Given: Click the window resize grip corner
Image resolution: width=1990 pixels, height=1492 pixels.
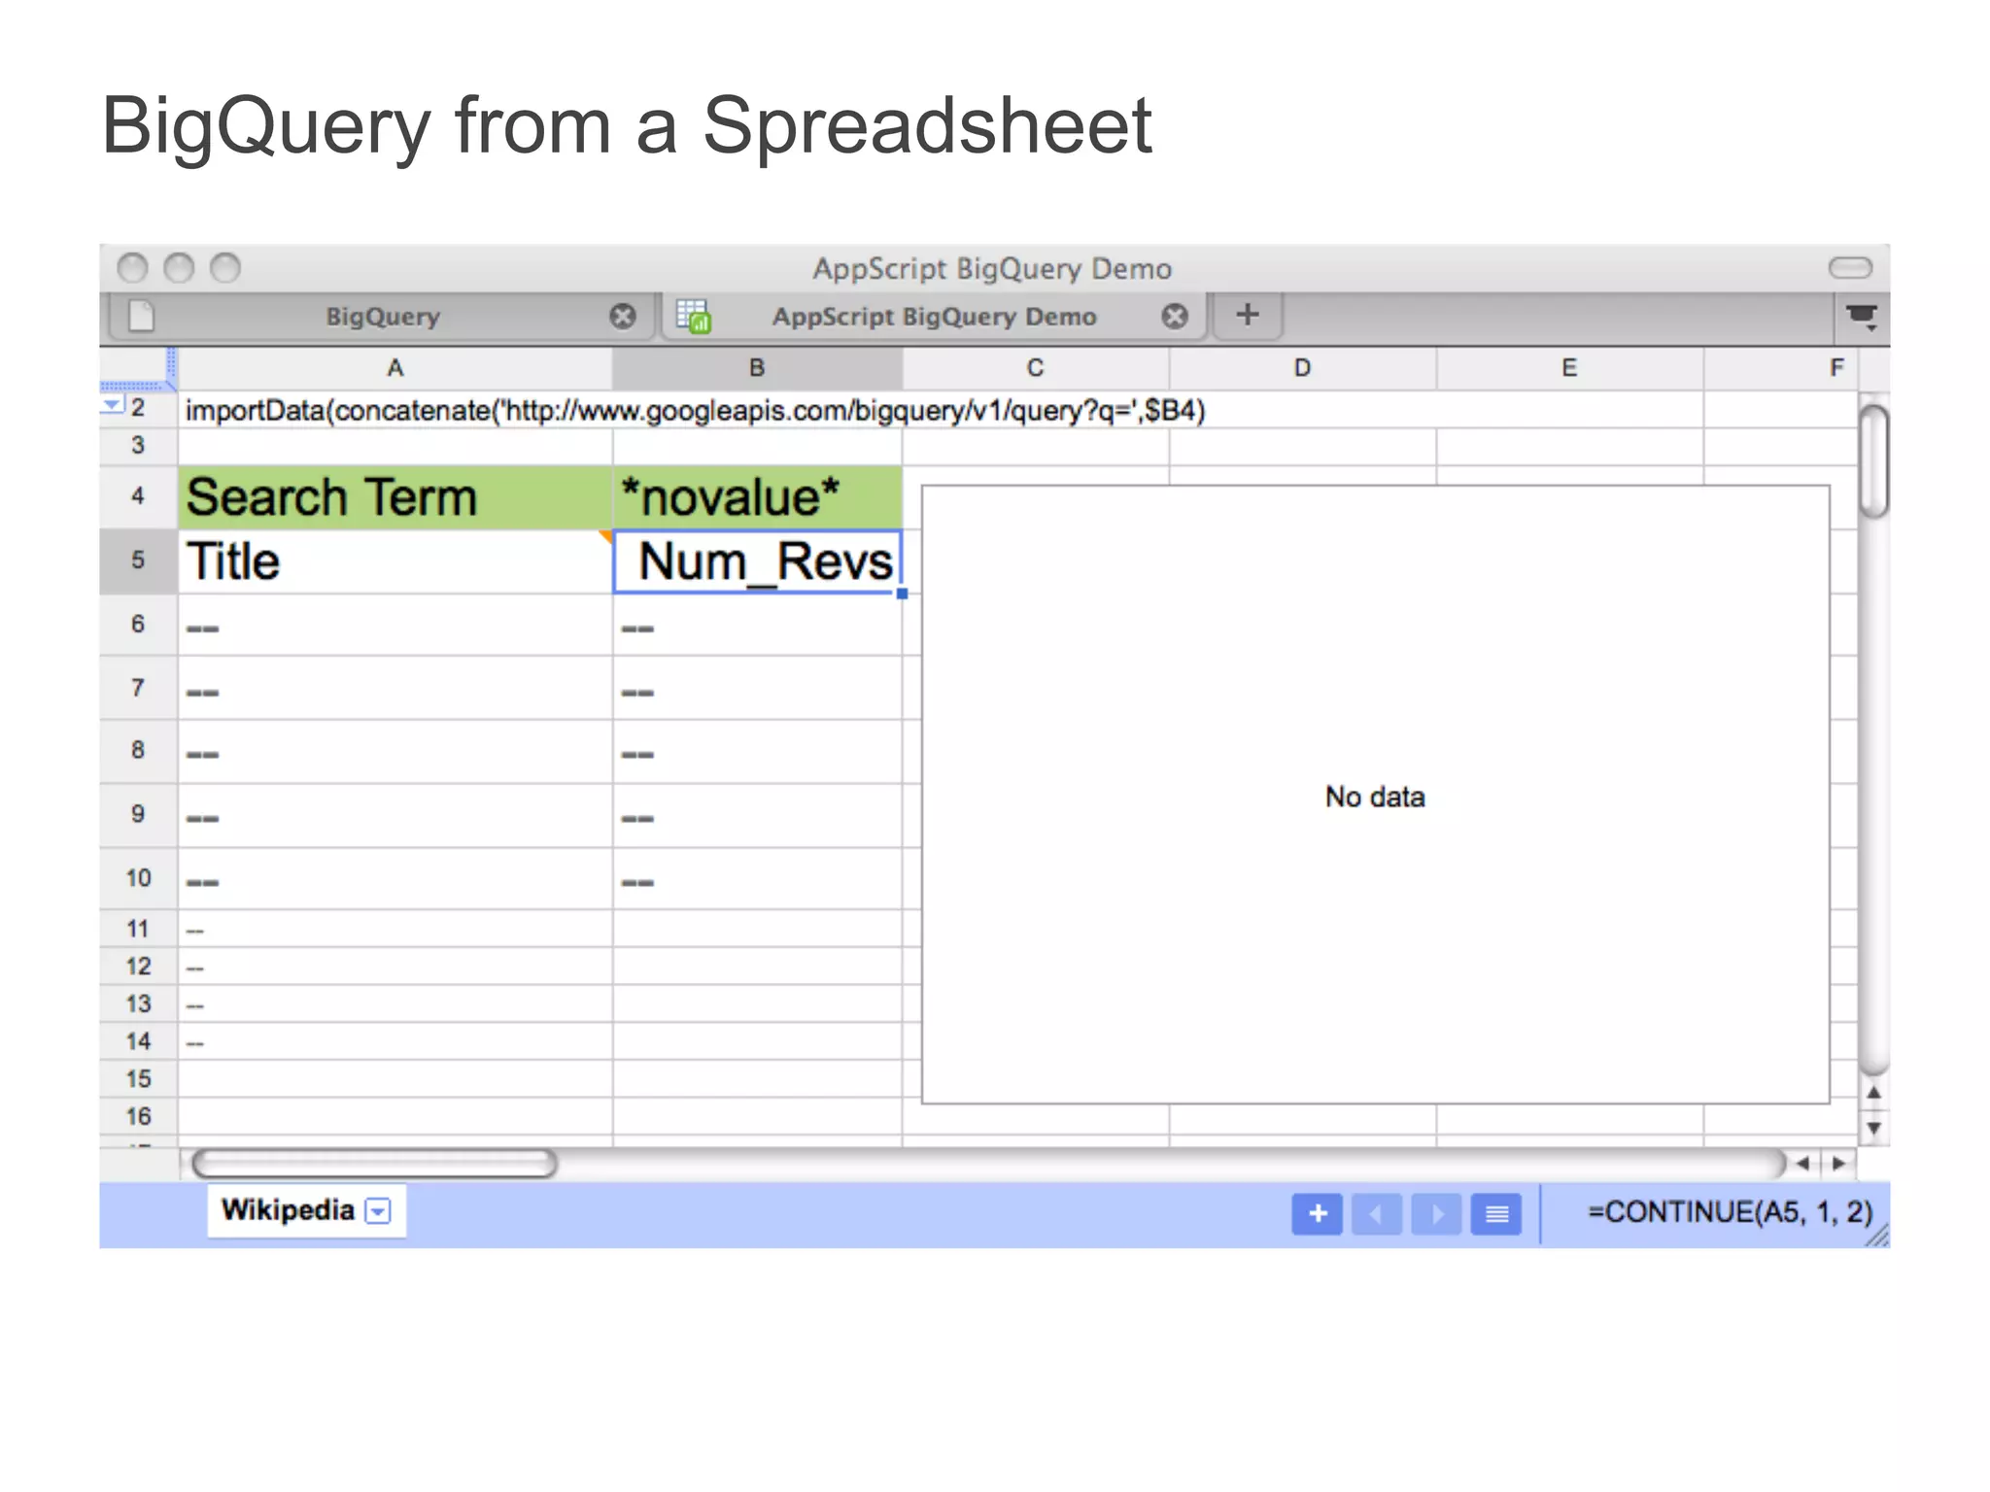Looking at the screenshot, I should pos(1877,1236).
